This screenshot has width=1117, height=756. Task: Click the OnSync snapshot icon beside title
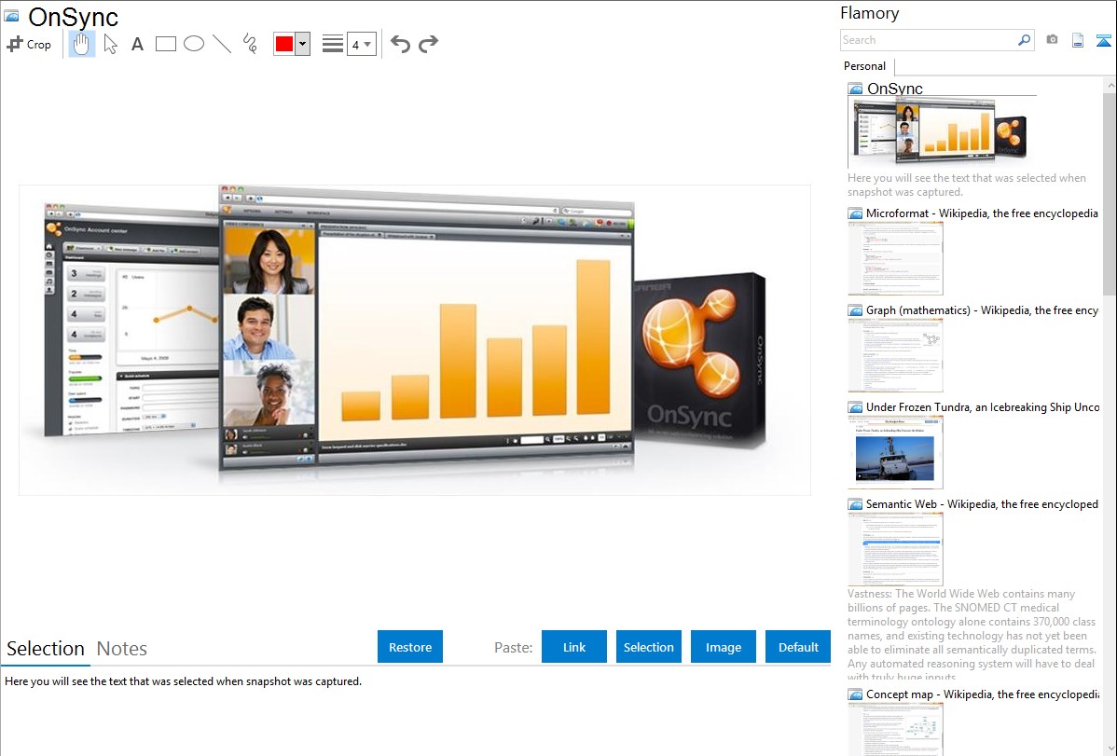[x=12, y=15]
